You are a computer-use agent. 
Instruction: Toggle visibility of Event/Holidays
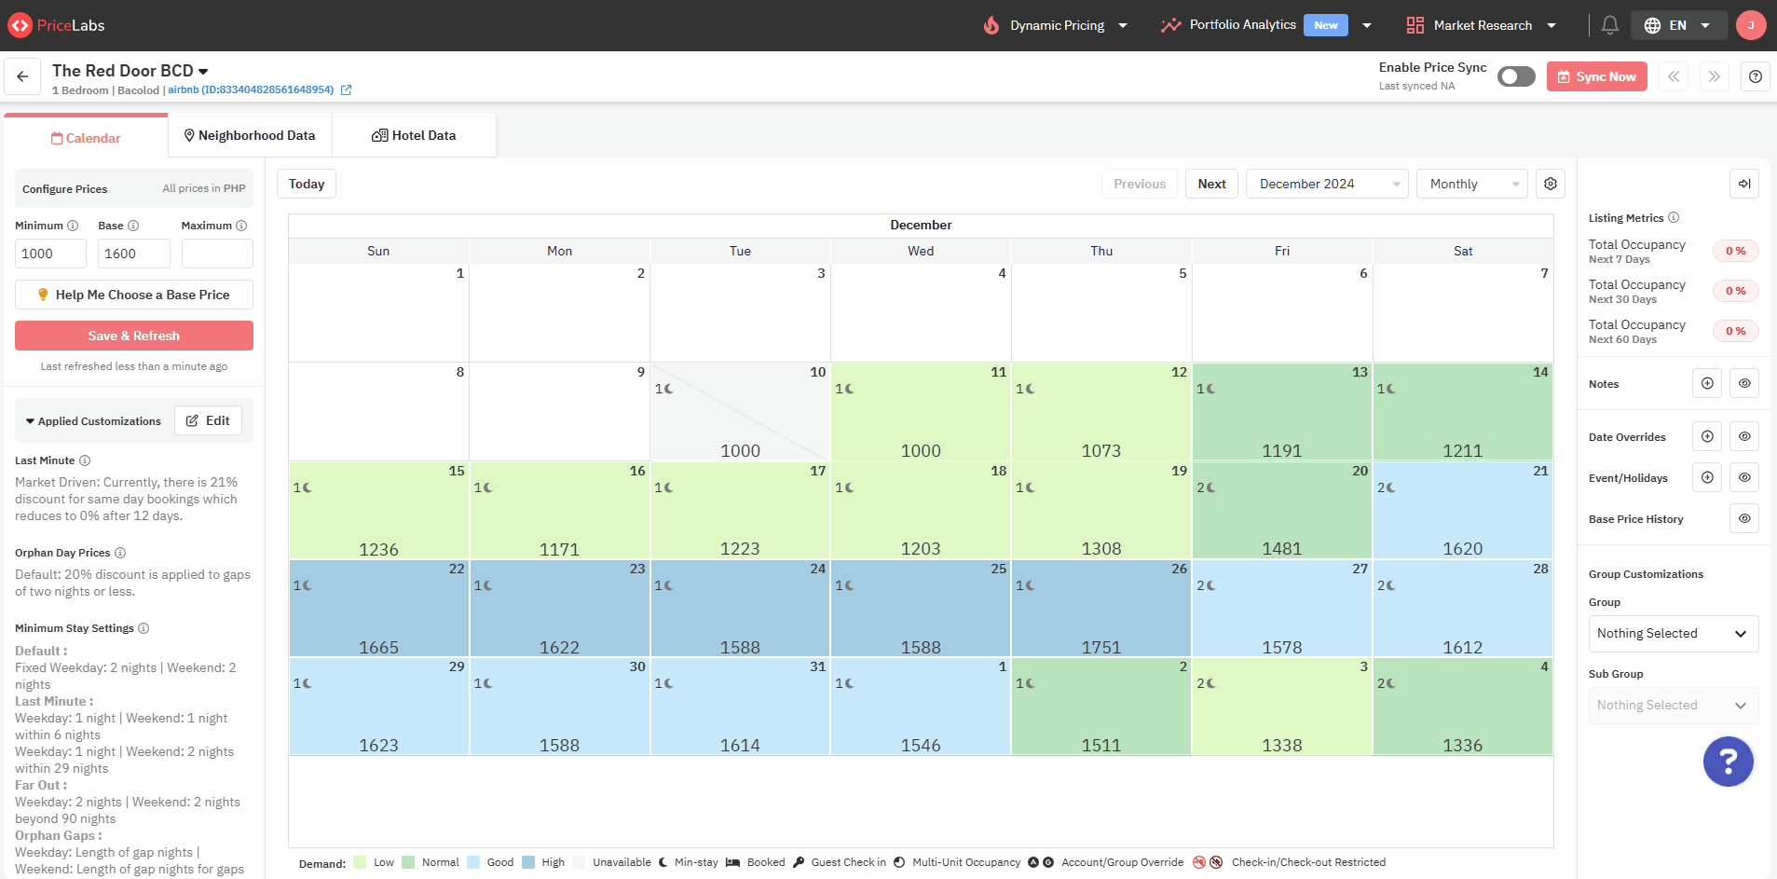click(1744, 477)
